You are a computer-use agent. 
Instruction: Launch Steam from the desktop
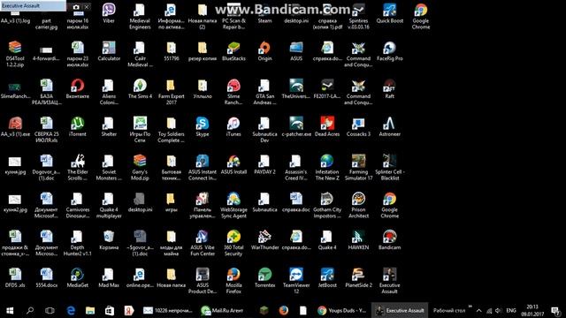pos(264,14)
